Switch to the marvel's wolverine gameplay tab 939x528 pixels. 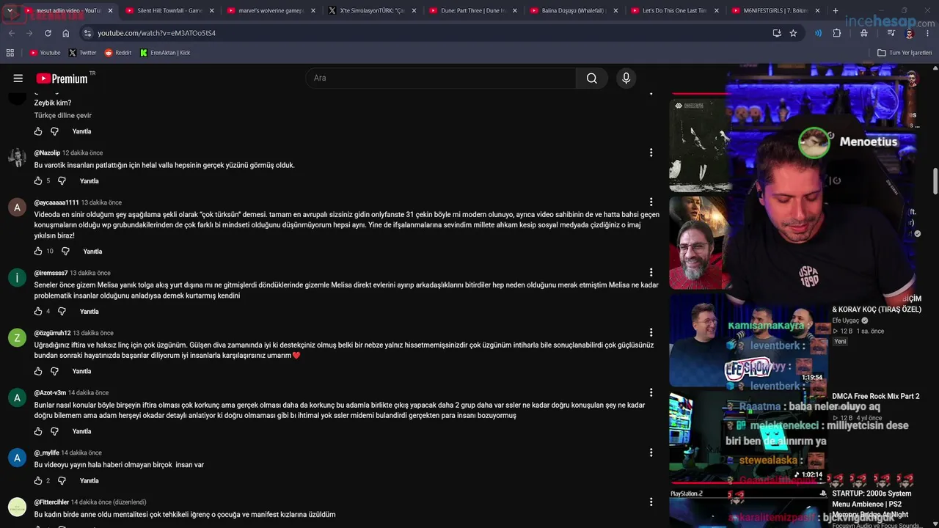point(271,11)
